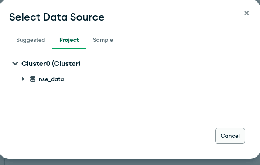Viewport: 260px width, 165px height.
Task: View Suggested data sources
Action: 31,40
